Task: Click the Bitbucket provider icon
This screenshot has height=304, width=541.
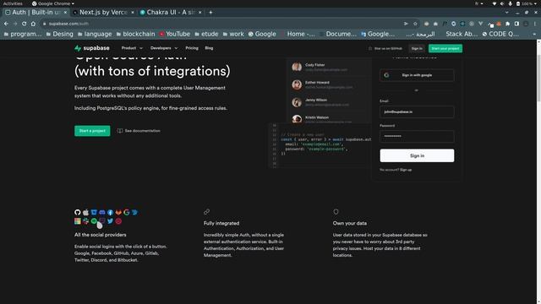Action: tap(94, 212)
